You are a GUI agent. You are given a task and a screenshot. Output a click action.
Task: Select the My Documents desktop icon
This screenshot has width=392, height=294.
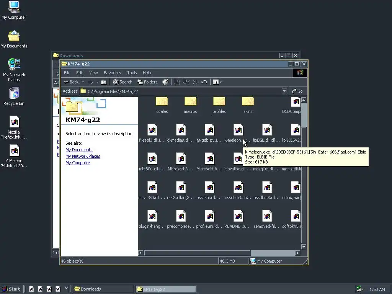[14, 39]
